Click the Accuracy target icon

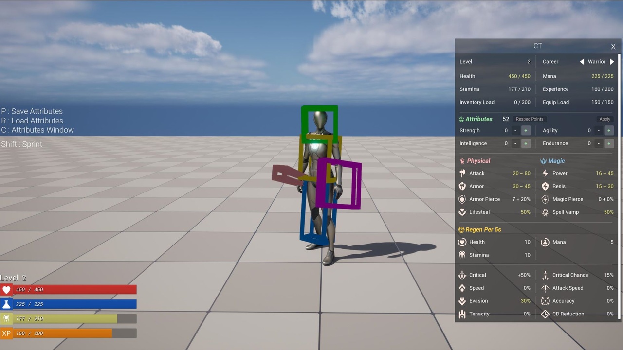(x=545, y=301)
